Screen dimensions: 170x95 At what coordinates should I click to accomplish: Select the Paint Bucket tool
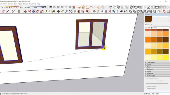(x=54, y=11)
